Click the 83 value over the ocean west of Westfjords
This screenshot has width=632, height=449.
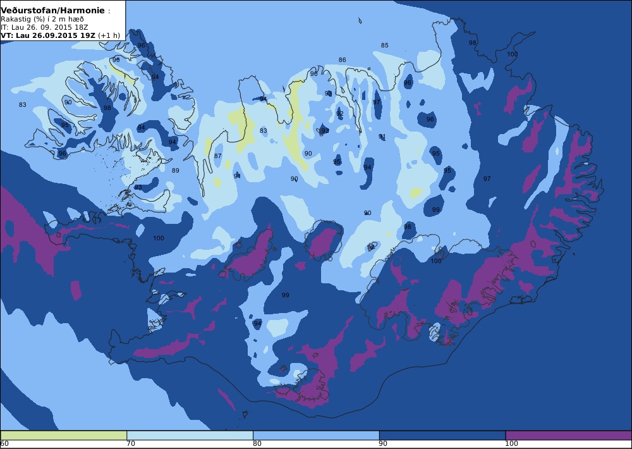(23, 105)
